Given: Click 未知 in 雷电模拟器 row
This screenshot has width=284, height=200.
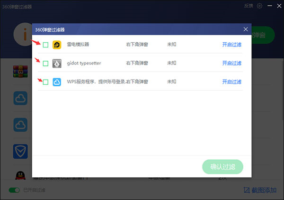Looking at the screenshot, I should 172,45.
